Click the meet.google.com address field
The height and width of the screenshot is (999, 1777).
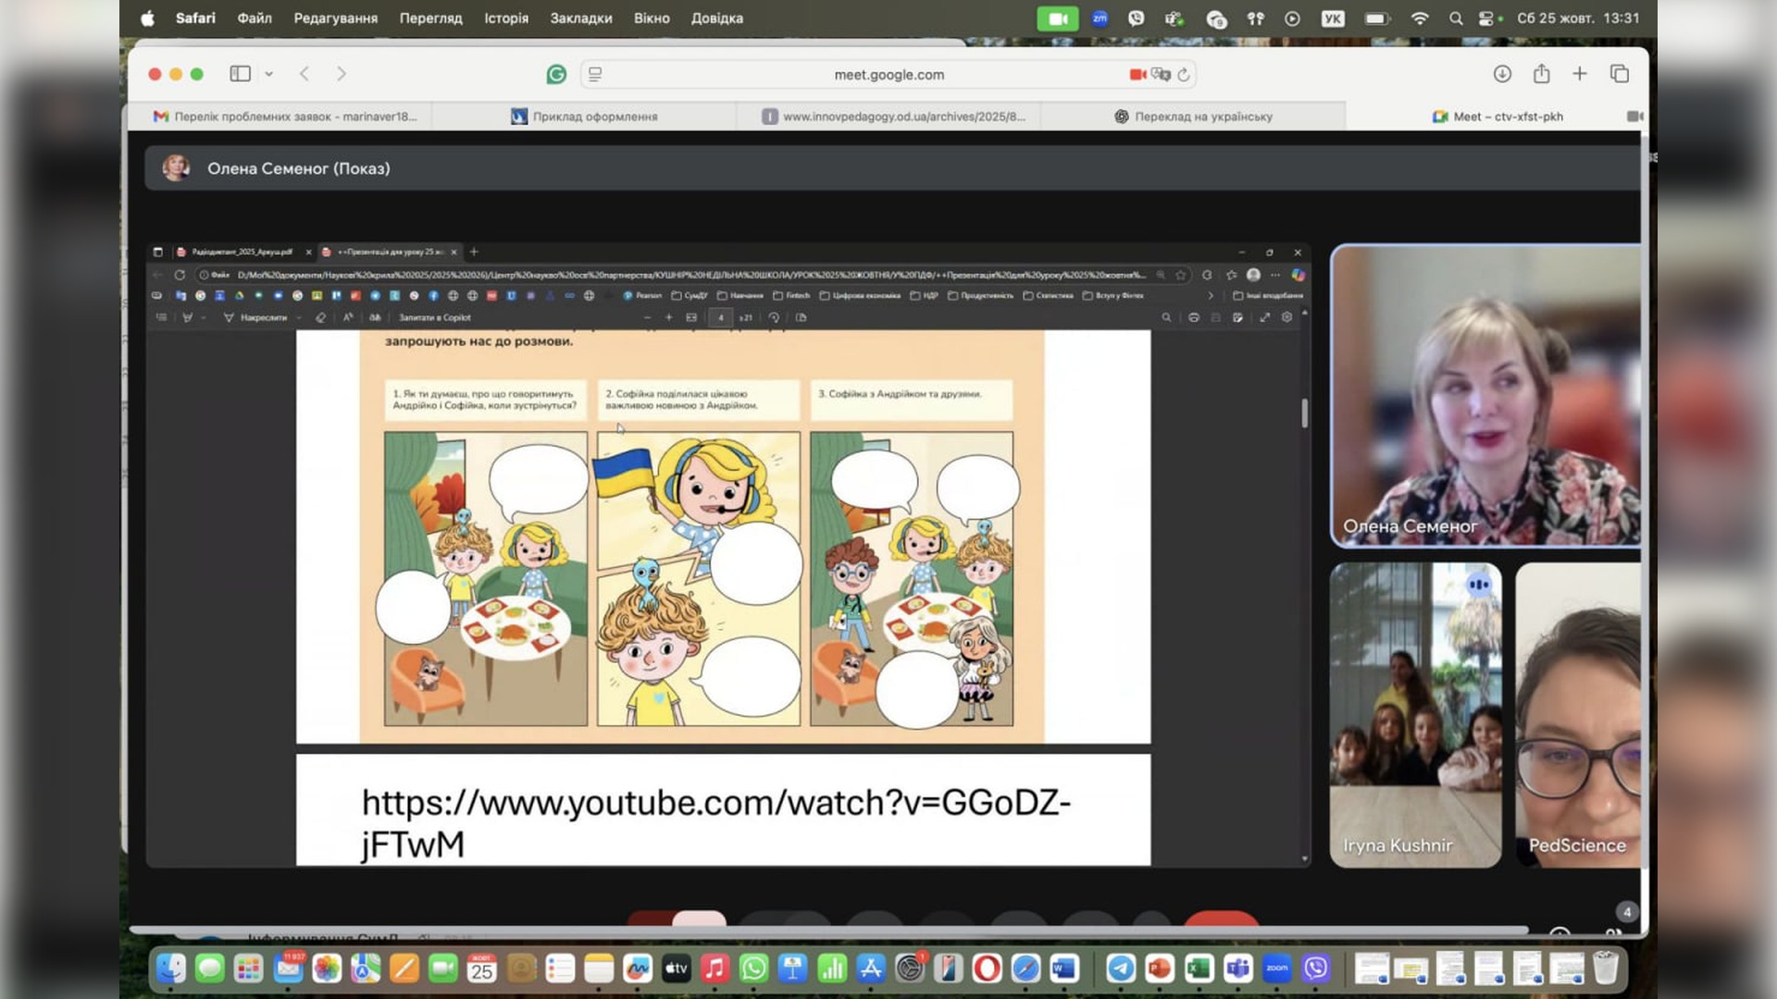[x=888, y=75]
